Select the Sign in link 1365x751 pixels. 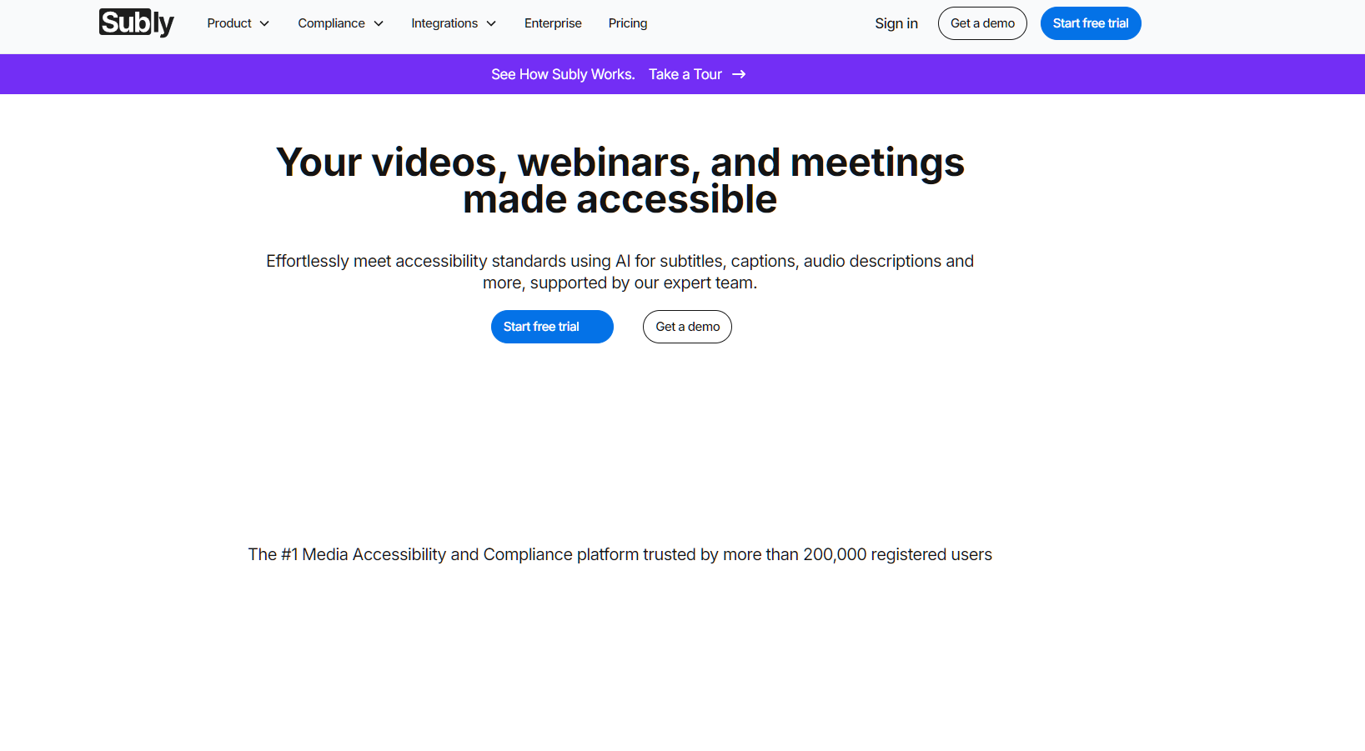896,23
